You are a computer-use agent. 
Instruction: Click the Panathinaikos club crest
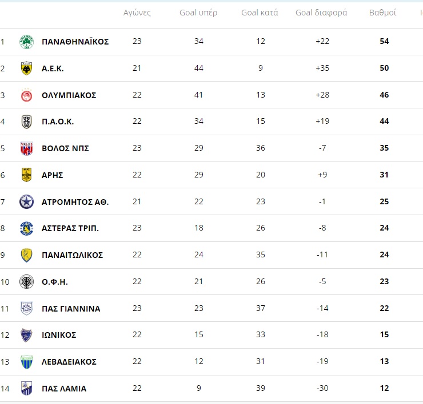[x=26, y=42]
